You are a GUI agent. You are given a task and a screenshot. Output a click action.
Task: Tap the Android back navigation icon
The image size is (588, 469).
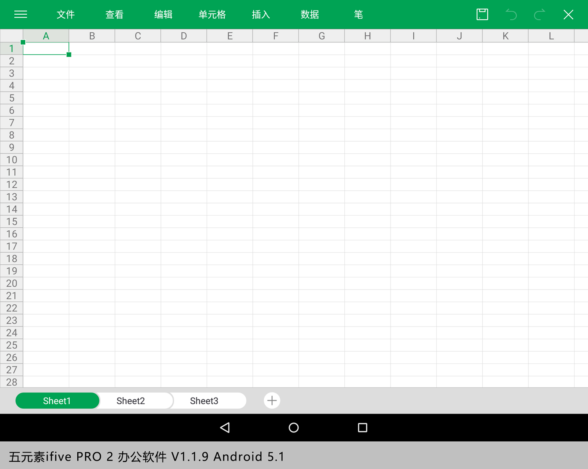point(225,427)
